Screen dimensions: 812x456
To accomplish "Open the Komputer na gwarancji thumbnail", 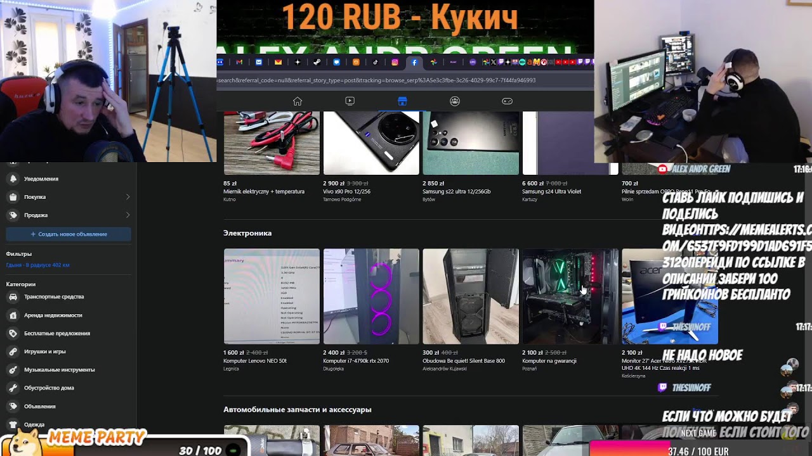I will 570,296.
